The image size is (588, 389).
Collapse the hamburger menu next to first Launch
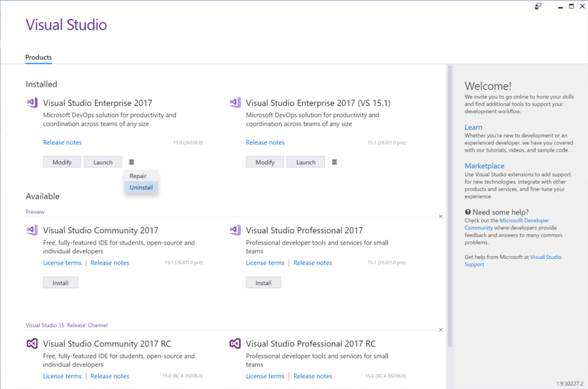[131, 162]
